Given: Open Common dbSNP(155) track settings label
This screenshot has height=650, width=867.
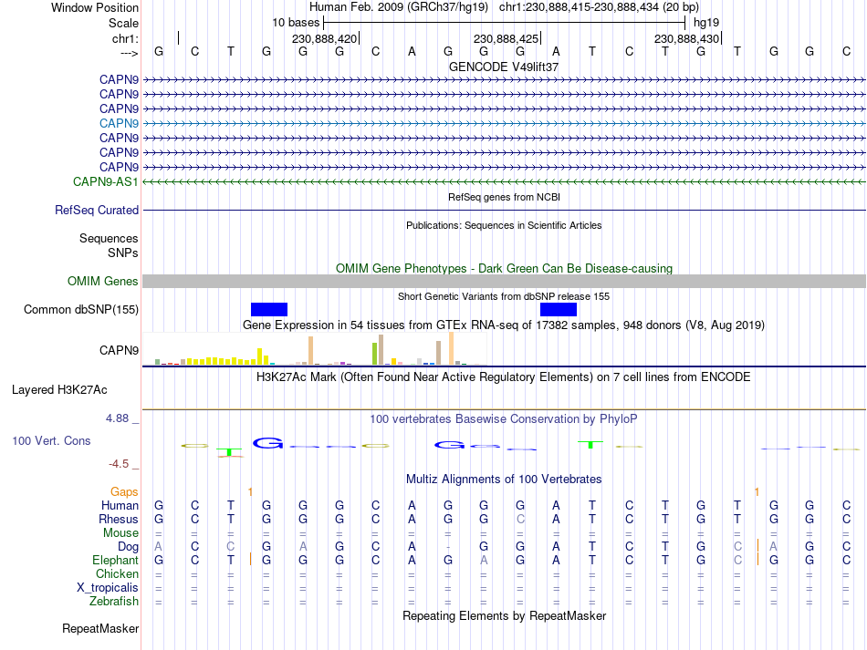Looking at the screenshot, I should [81, 309].
